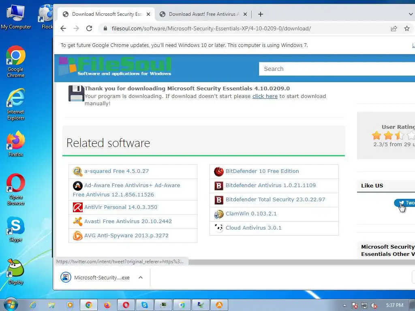Open the Windows Start menu
Screen dimensions: 415x311
11,305
